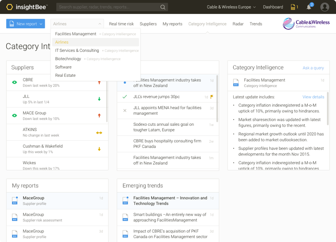
Task: Expand the New report dropdown arrow
Action: pyautogui.click(x=41, y=24)
